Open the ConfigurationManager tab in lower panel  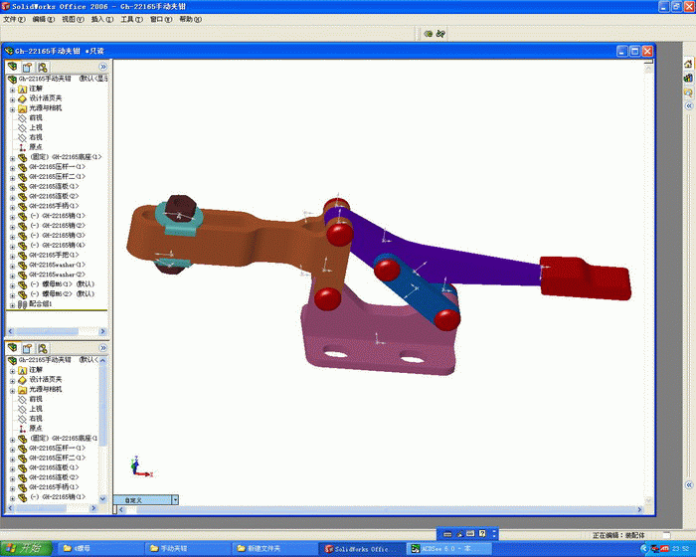[x=43, y=348]
